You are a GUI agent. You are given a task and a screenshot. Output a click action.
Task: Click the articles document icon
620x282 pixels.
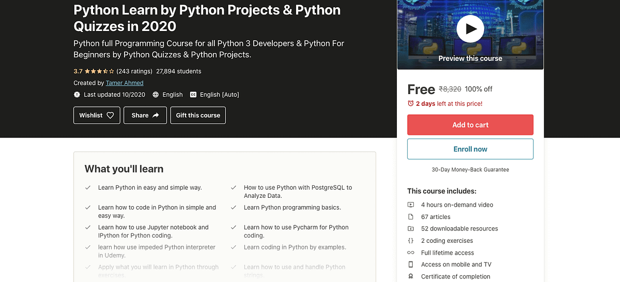coord(411,217)
